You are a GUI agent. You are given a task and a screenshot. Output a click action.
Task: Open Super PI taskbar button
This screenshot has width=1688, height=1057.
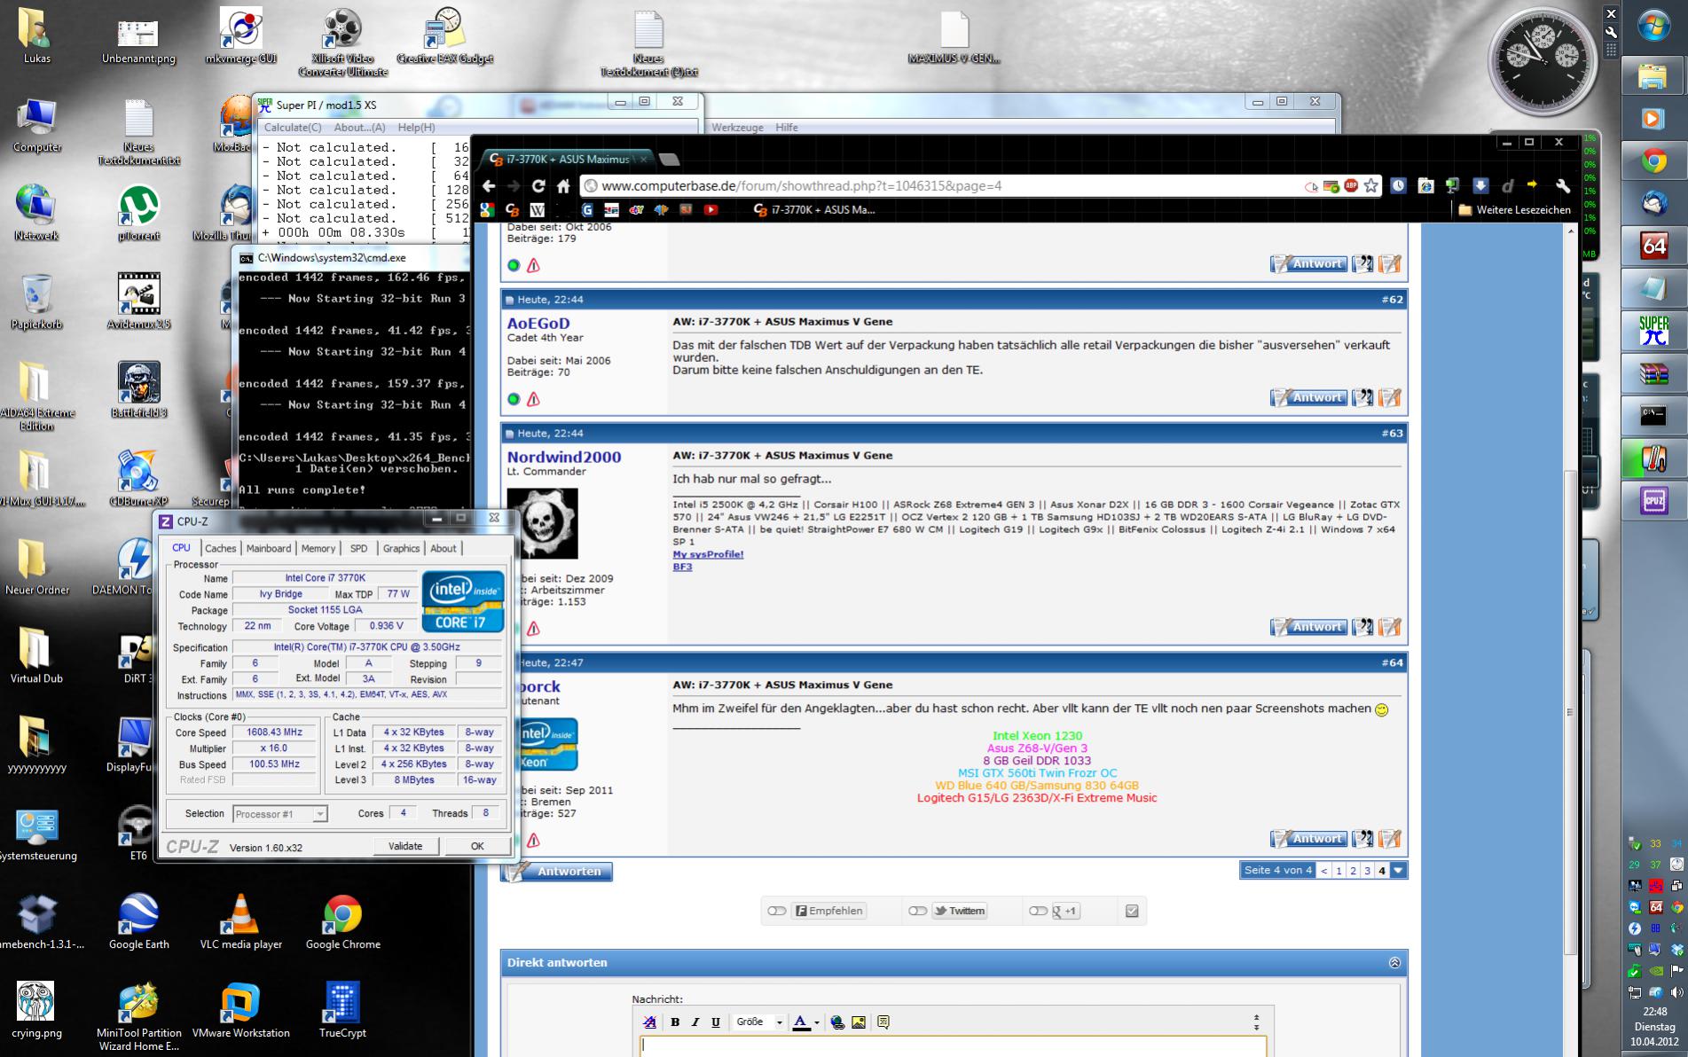pyautogui.click(x=1653, y=332)
